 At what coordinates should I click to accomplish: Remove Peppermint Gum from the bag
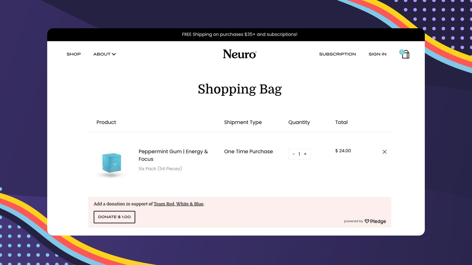pos(384,152)
